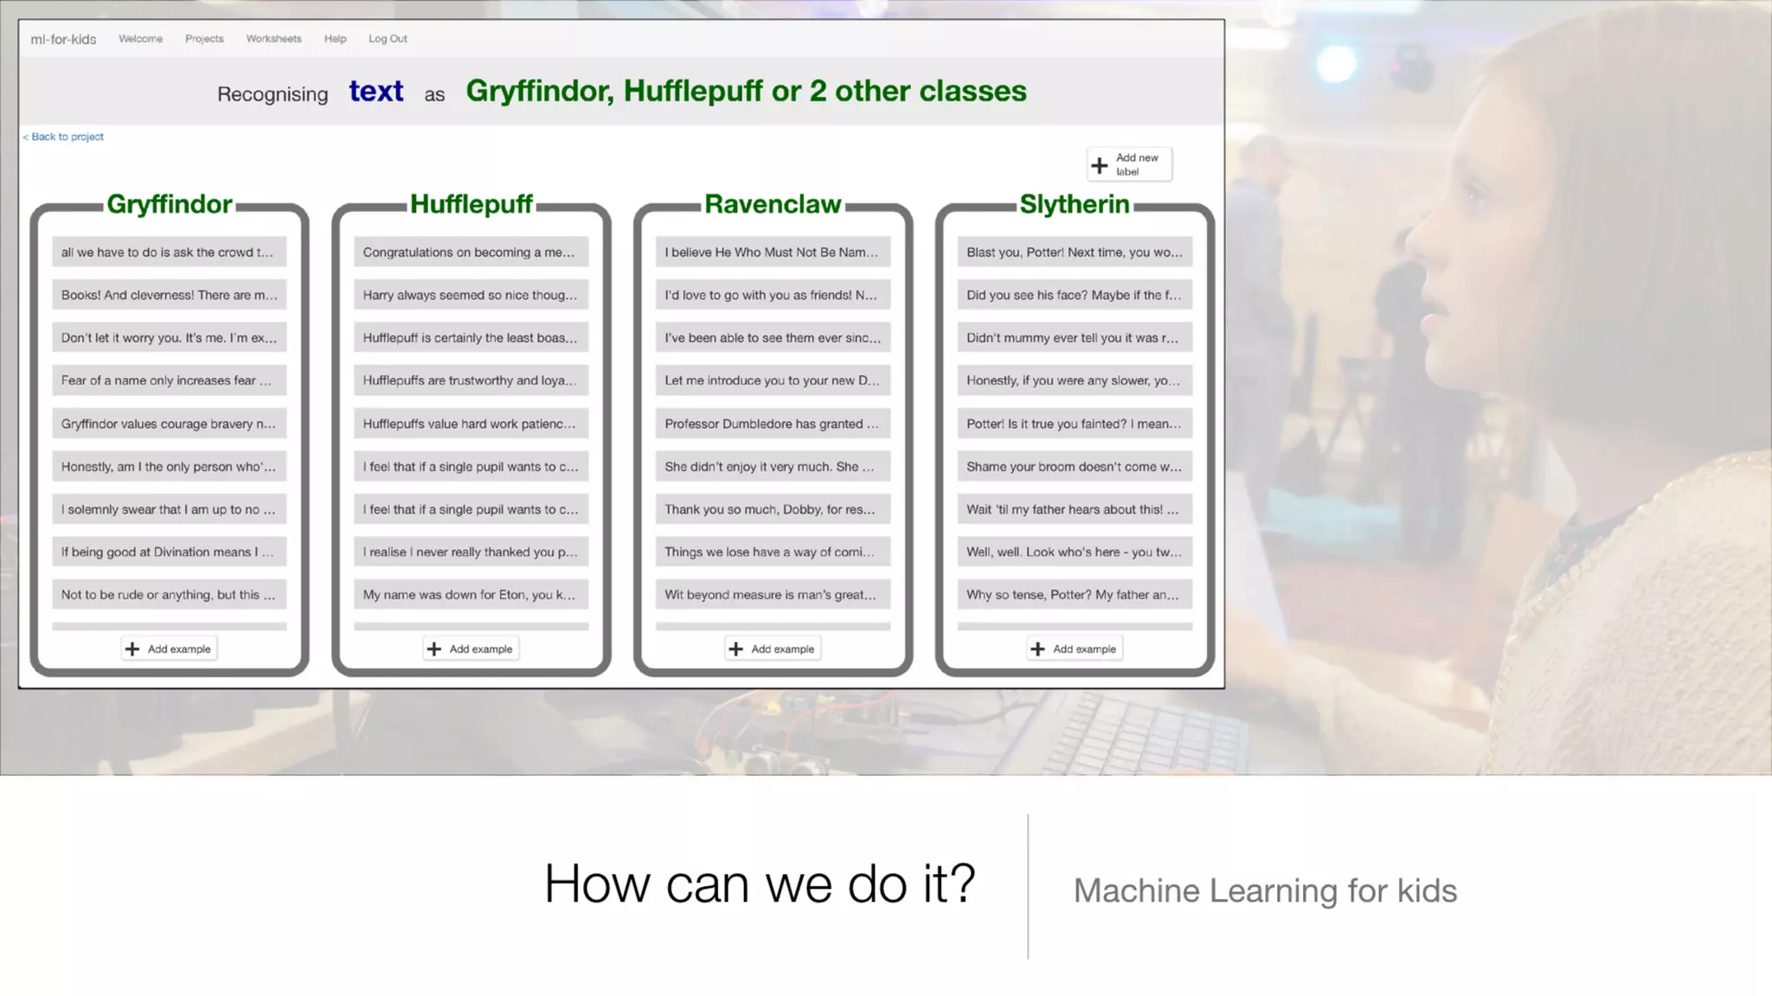This screenshot has height=996, width=1772.
Task: Select 'all we have to do is ask the crowd' example
Action: click(x=170, y=252)
